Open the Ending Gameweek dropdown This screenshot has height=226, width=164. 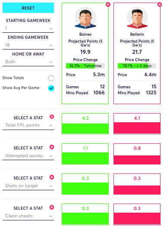[28, 45]
